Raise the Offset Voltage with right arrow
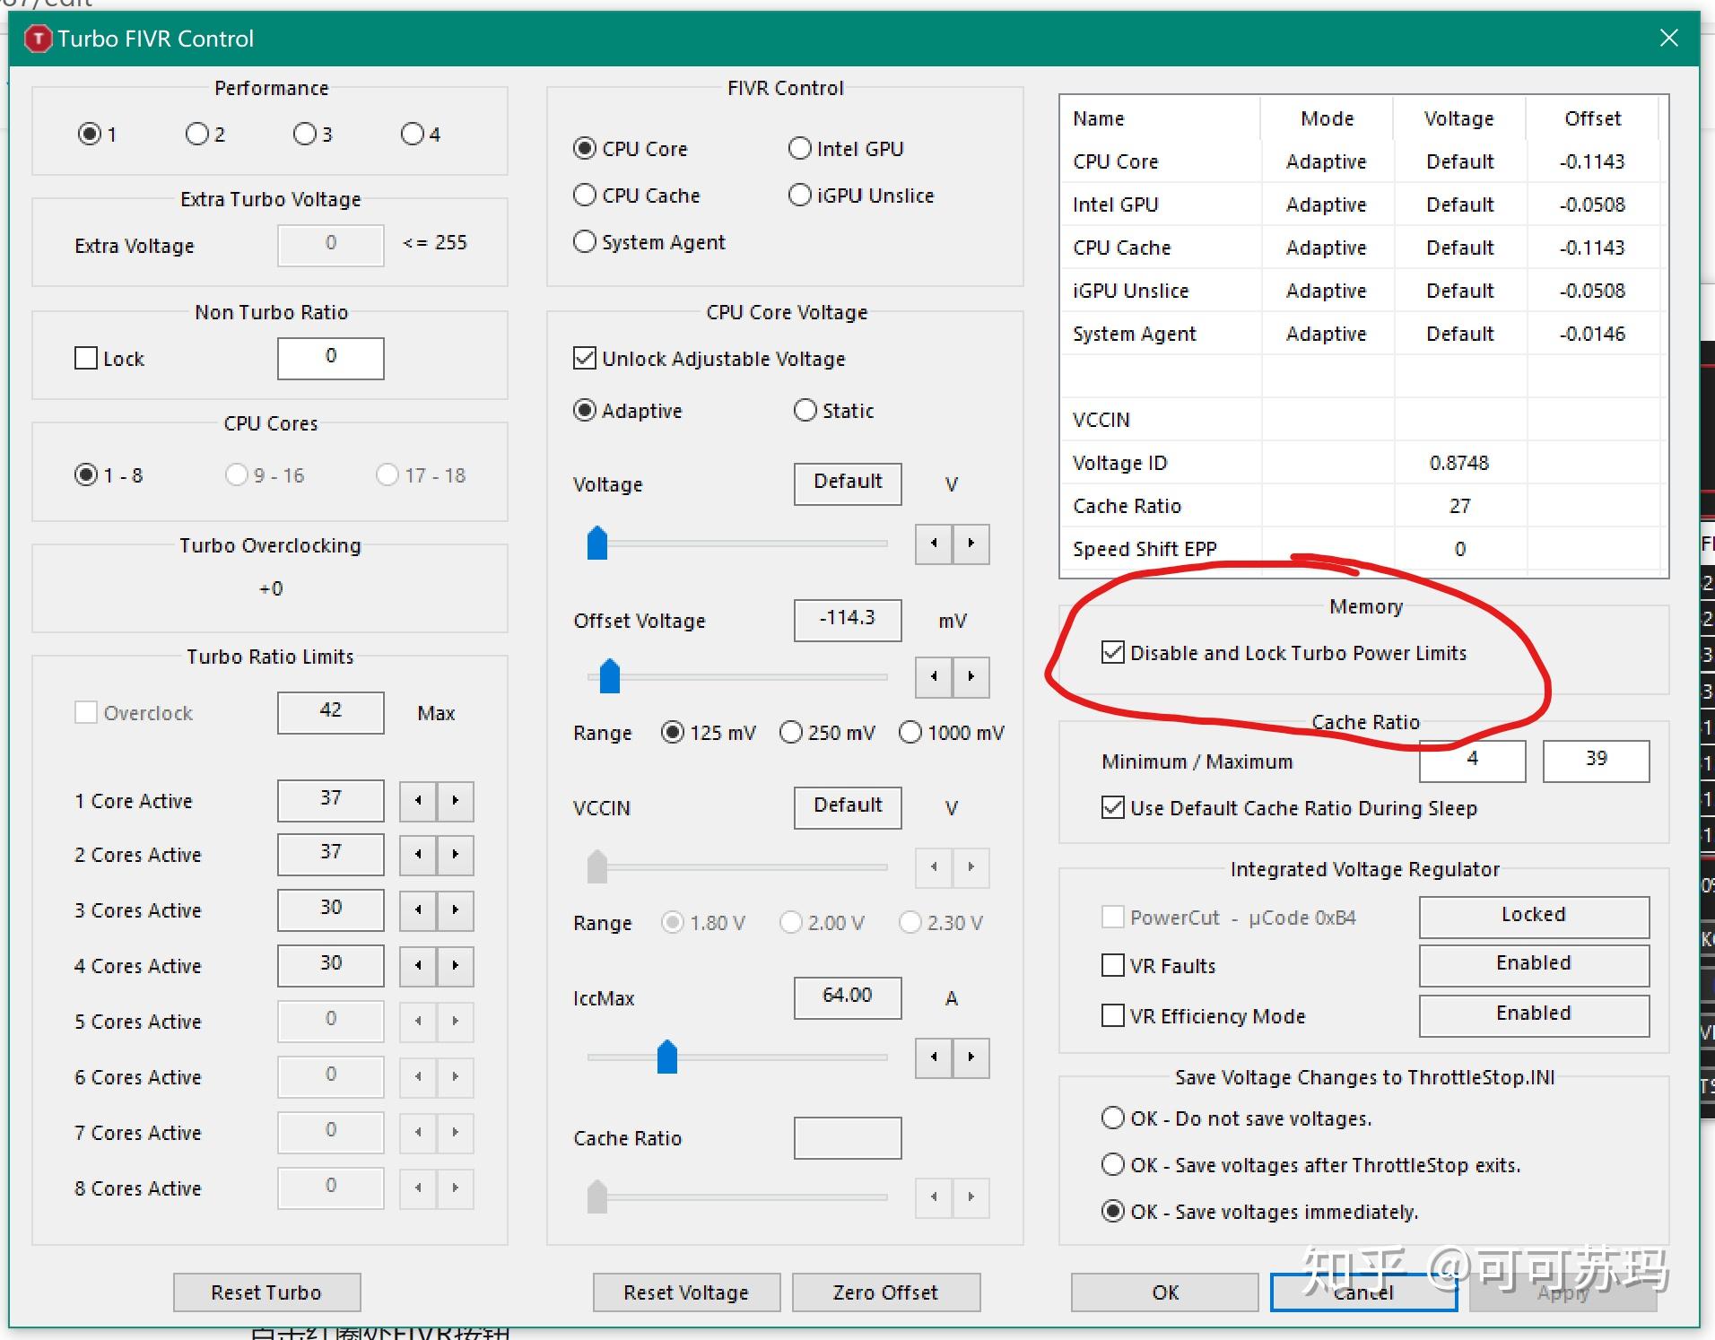Viewport: 1715px width, 1340px height. coord(971,676)
